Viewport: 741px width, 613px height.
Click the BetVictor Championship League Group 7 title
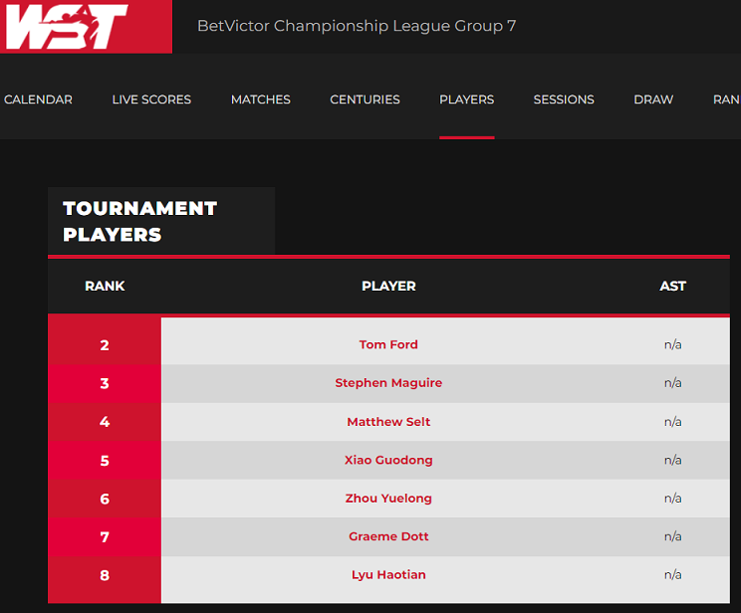click(357, 26)
